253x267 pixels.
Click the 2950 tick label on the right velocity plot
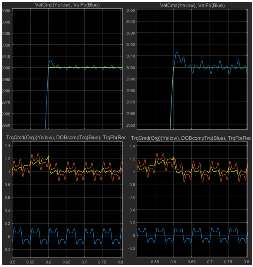(131, 125)
